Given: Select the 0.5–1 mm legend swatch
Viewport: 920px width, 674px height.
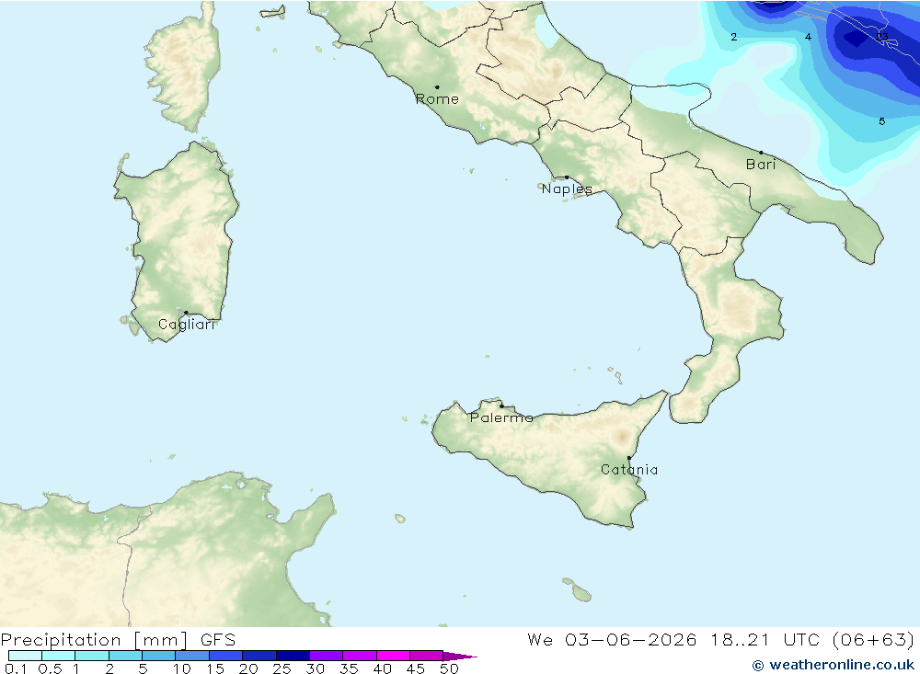Looking at the screenshot, I should pos(59,656).
